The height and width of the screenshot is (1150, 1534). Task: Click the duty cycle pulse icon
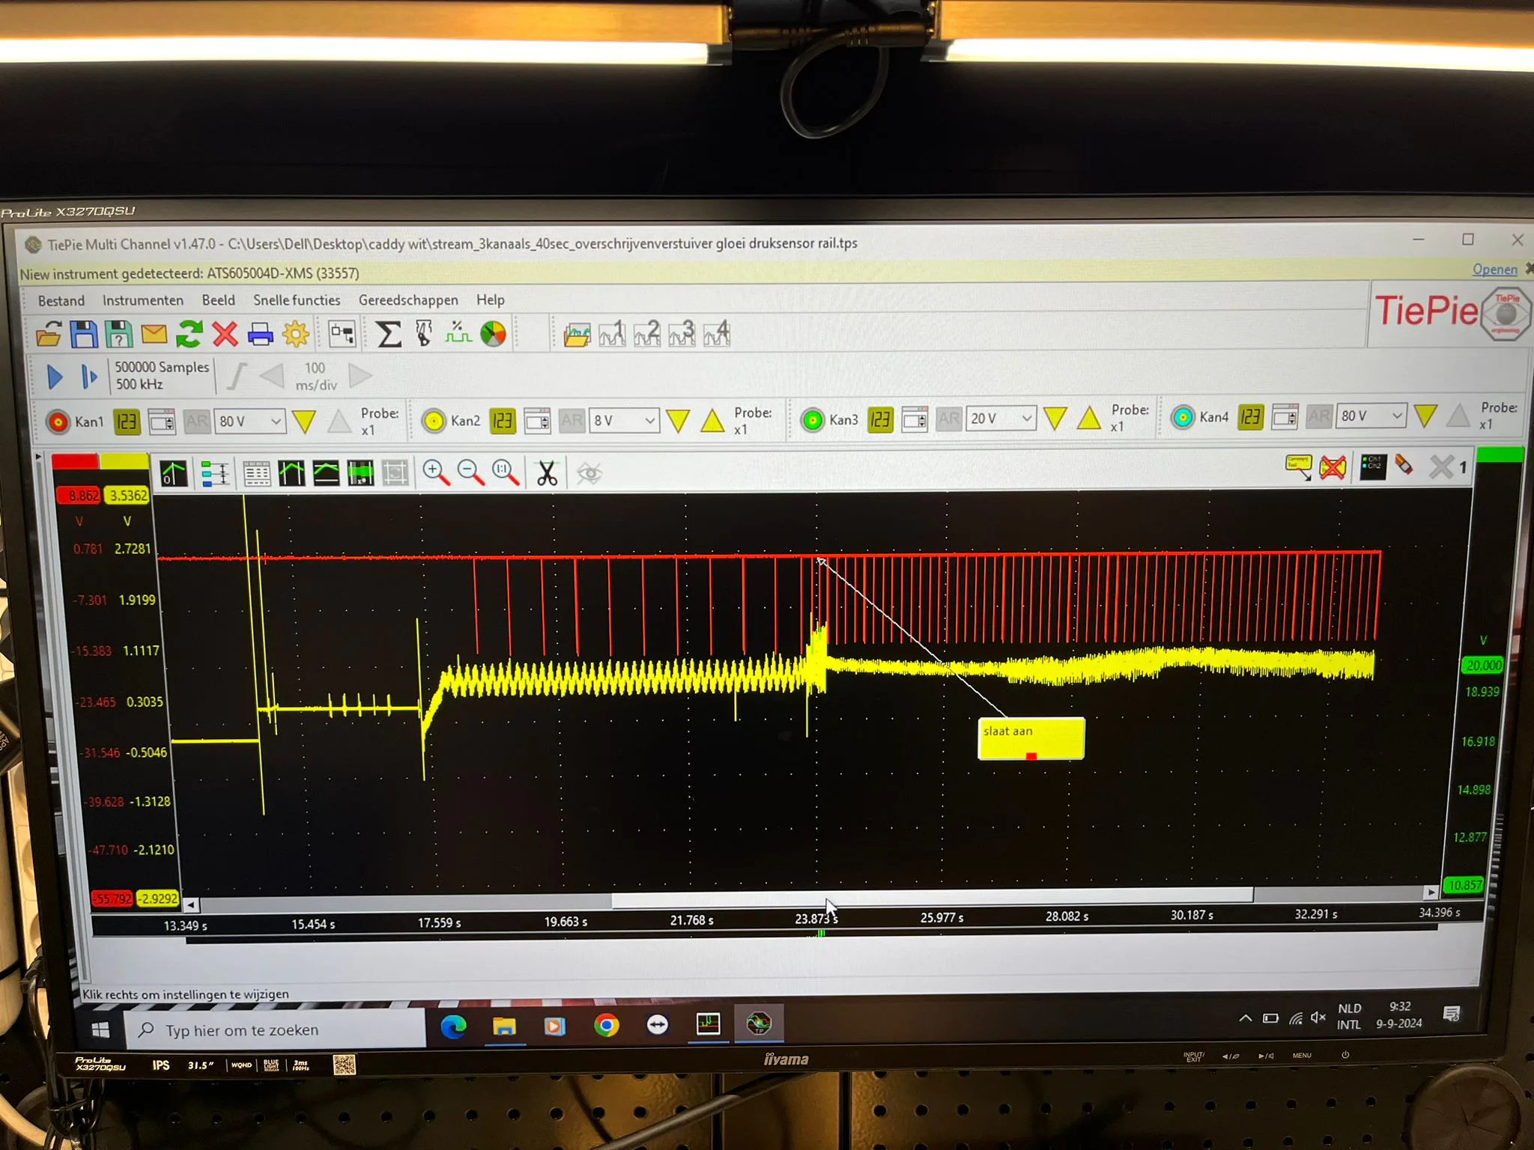point(458,334)
